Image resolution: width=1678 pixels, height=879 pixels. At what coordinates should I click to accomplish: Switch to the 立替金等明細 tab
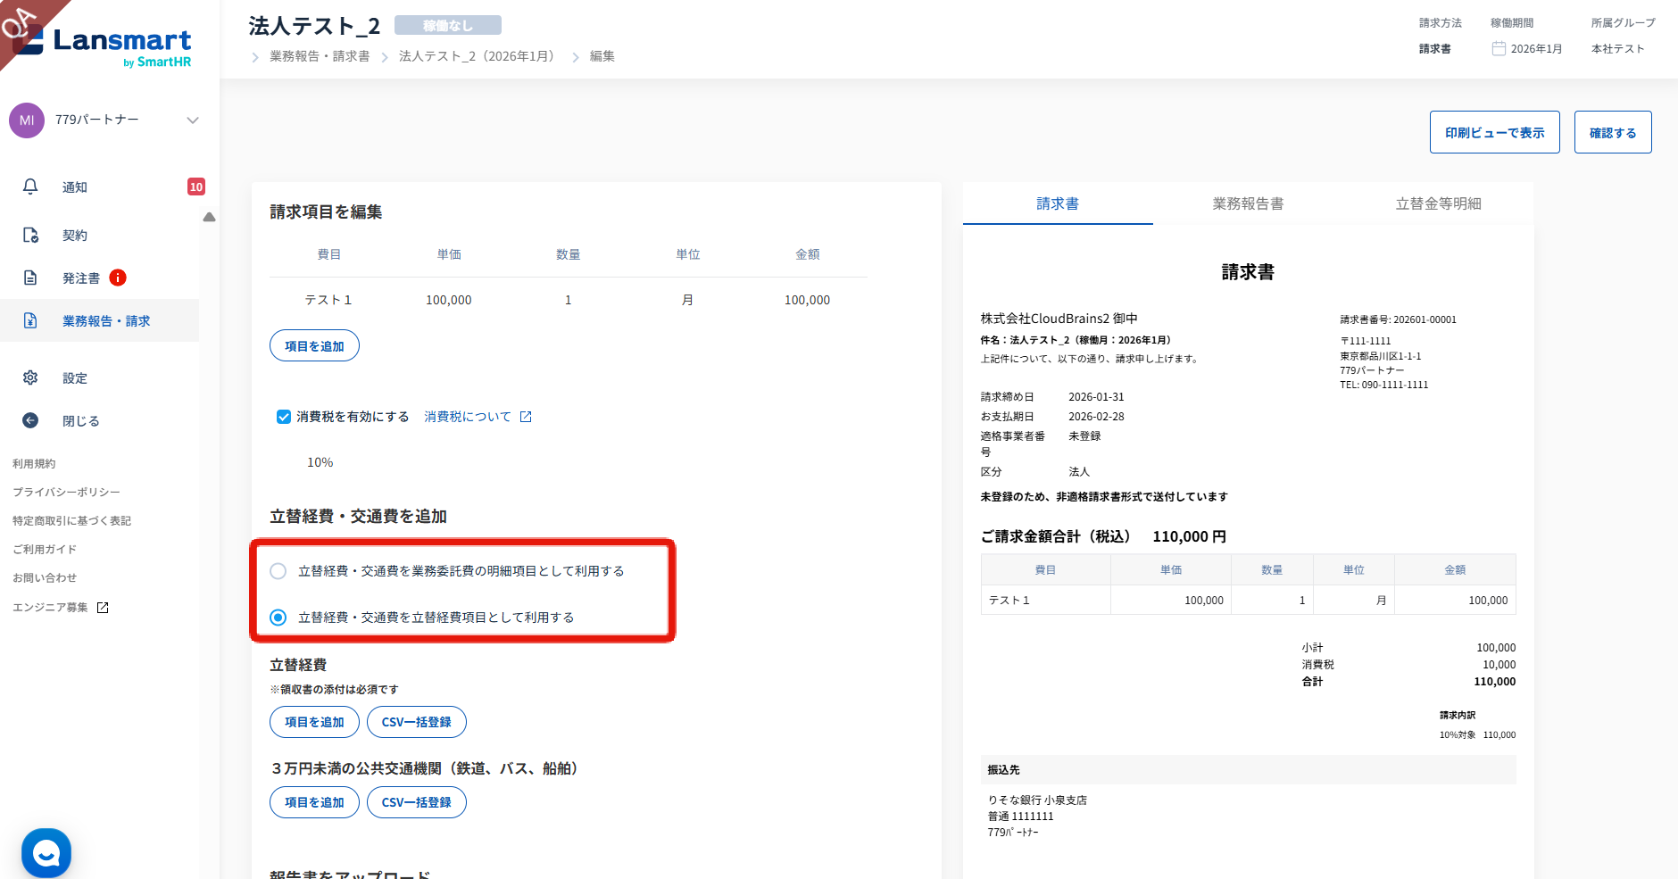(x=1437, y=203)
